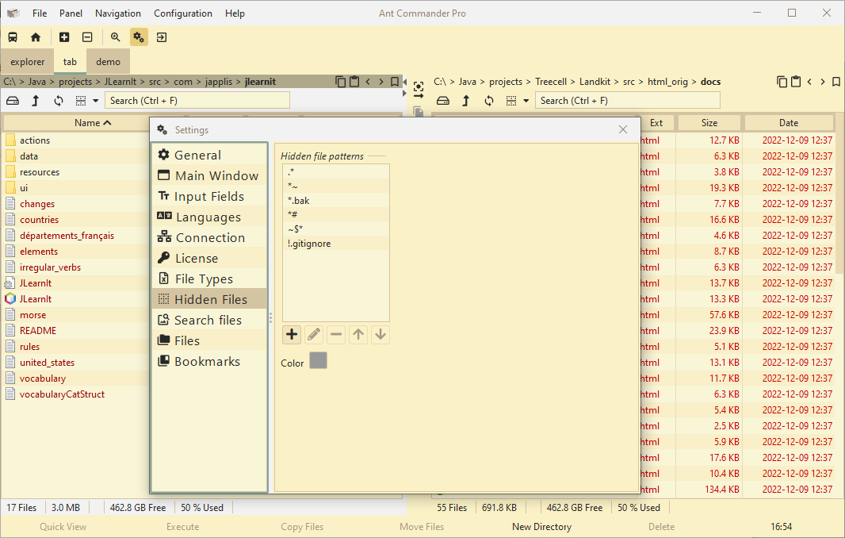Select README file in left panel
The height and width of the screenshot is (538, 845).
point(38,331)
